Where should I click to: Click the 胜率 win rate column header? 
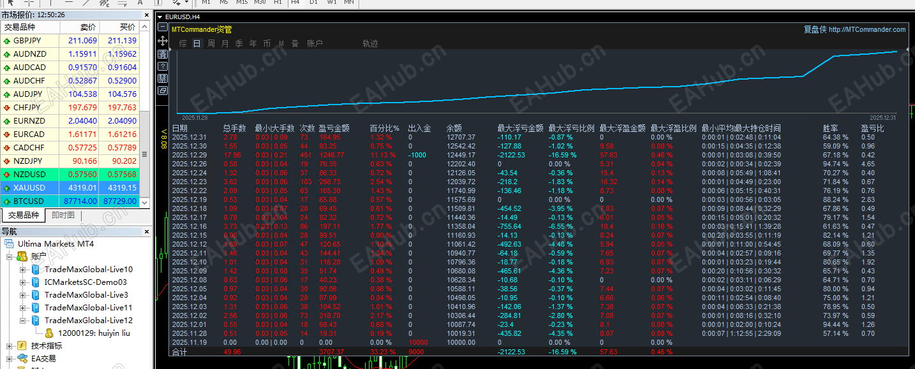click(x=831, y=128)
